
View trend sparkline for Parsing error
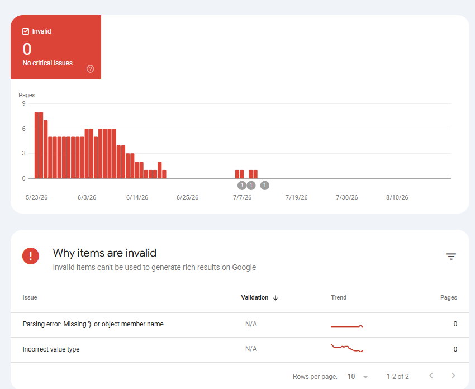click(x=347, y=326)
